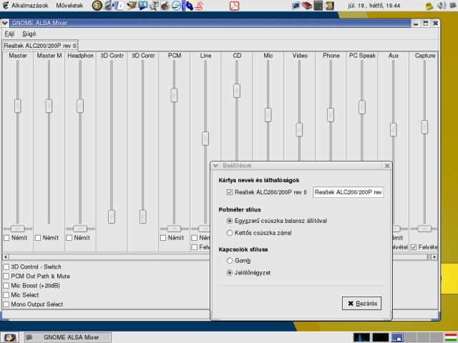Viewport: 458px width, 343px height.
Task: Click the PCM volume slider handle
Action: [x=174, y=94]
